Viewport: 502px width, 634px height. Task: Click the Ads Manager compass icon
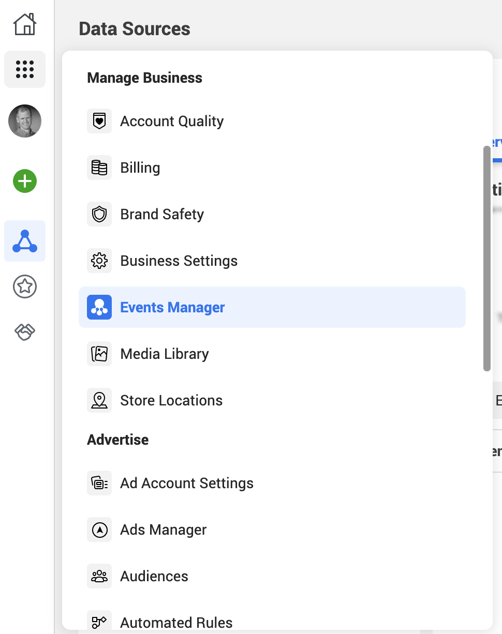tap(99, 530)
